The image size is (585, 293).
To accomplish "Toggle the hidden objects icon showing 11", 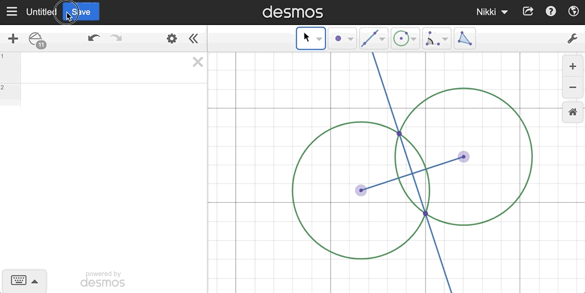I will (x=36, y=40).
